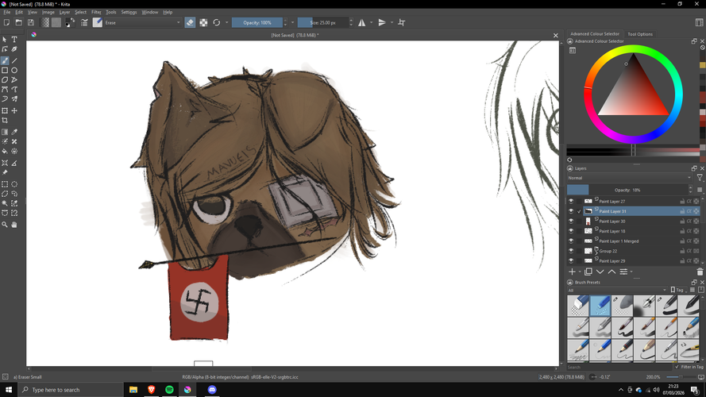This screenshot has width=706, height=397.
Task: Toggle Filter in Tag checkbox
Action: point(677,367)
